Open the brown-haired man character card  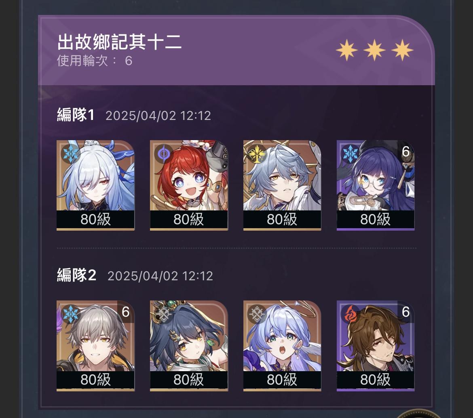coord(376,346)
